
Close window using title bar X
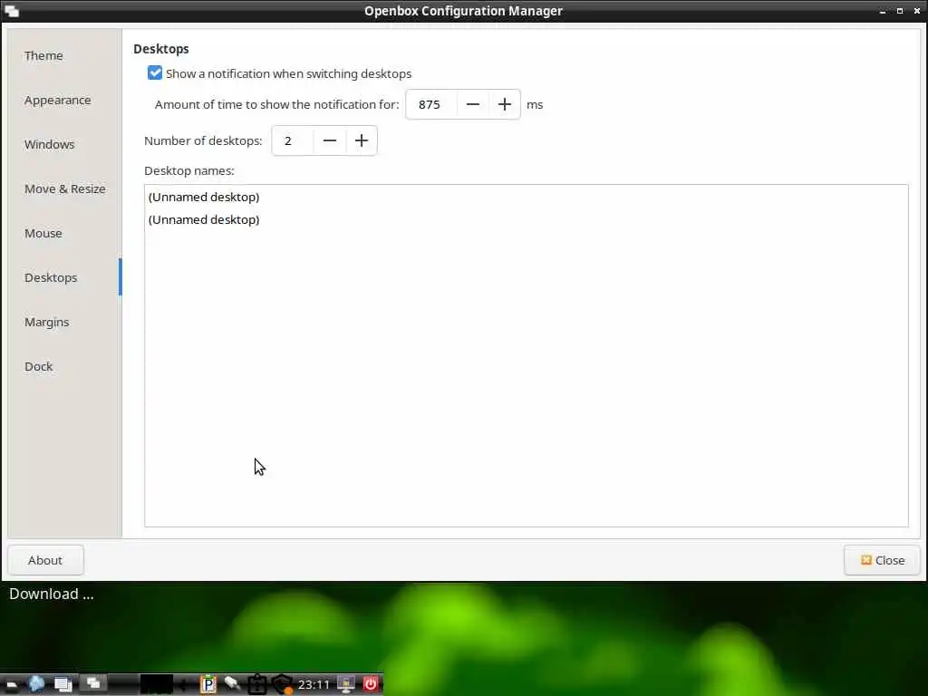917,11
